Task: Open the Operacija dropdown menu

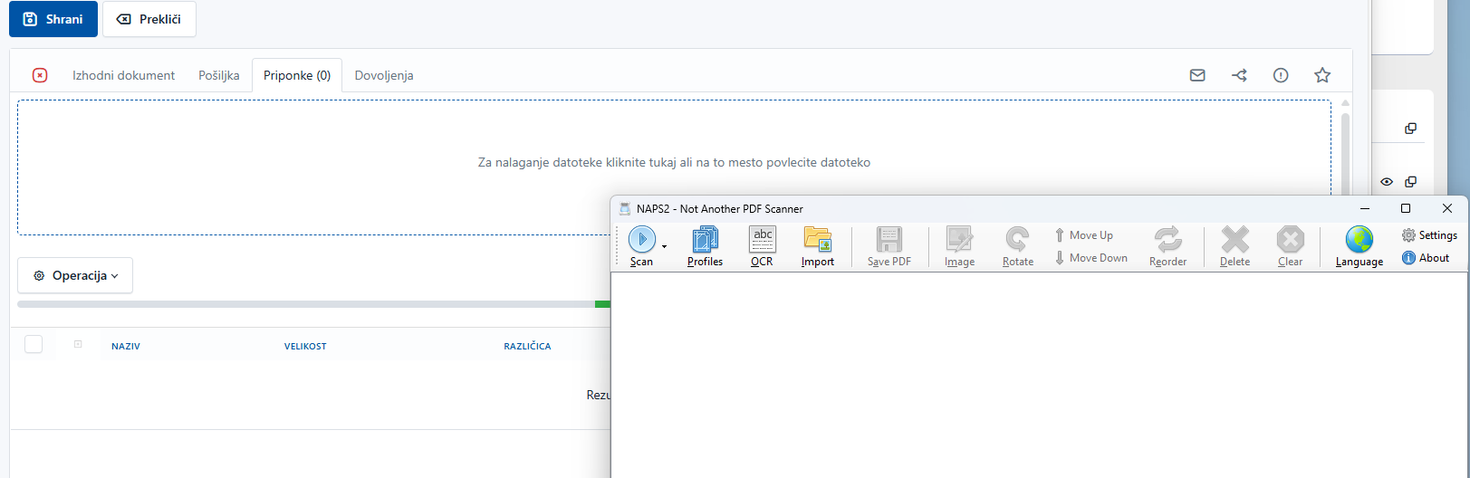Action: click(75, 275)
